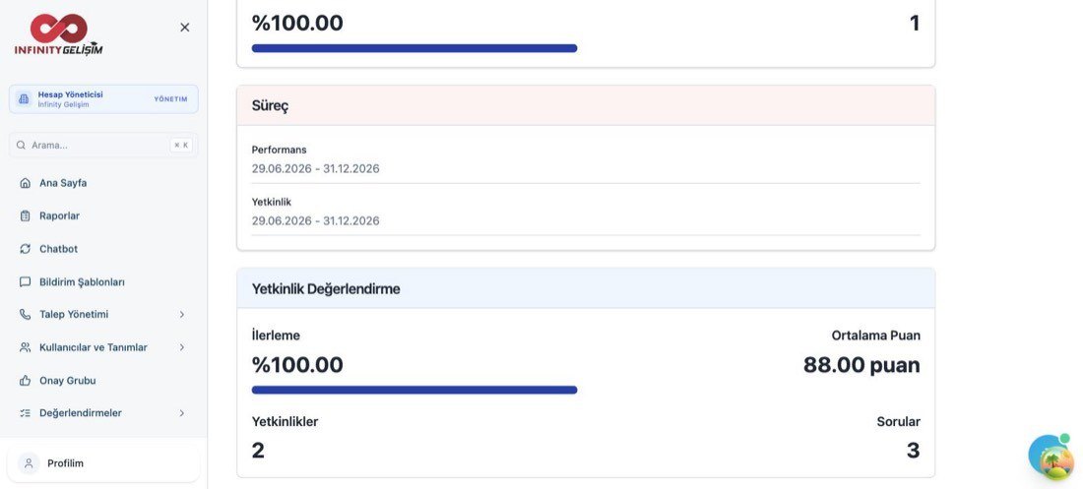The image size is (1083, 489).
Task: Expand Kullanıcılar ve Tanımlar chevron
Action: (x=182, y=347)
